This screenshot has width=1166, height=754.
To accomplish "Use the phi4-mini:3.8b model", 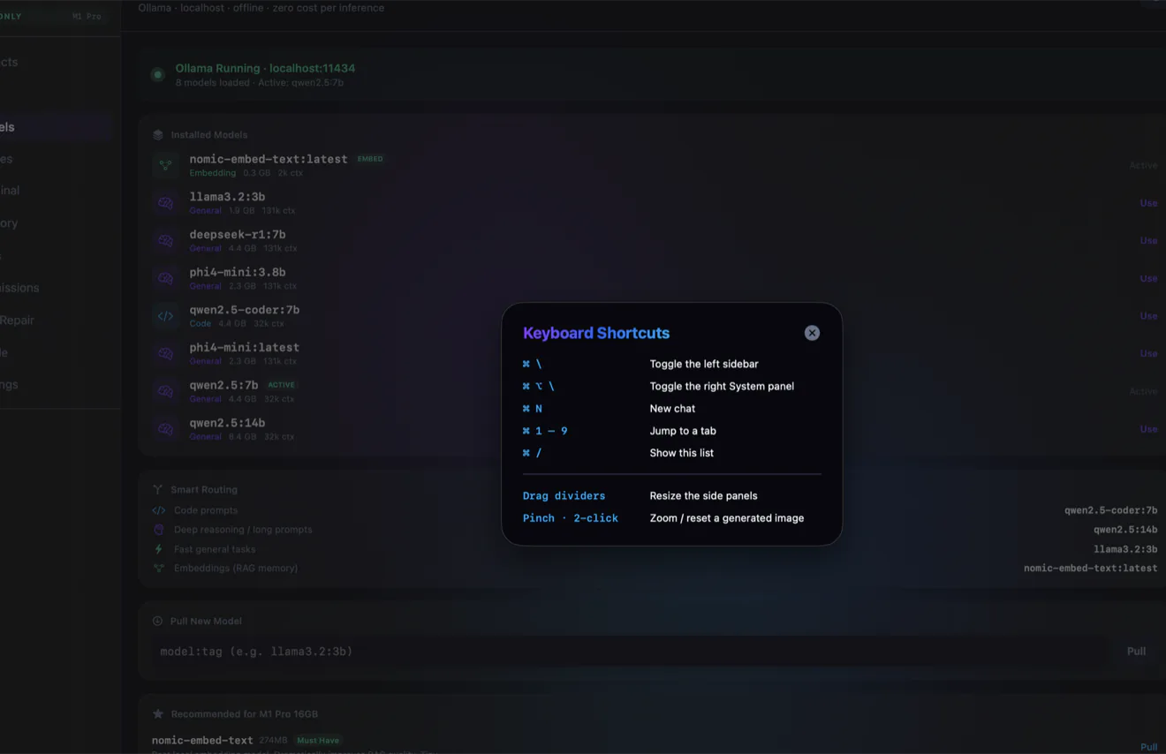I will click(1148, 278).
